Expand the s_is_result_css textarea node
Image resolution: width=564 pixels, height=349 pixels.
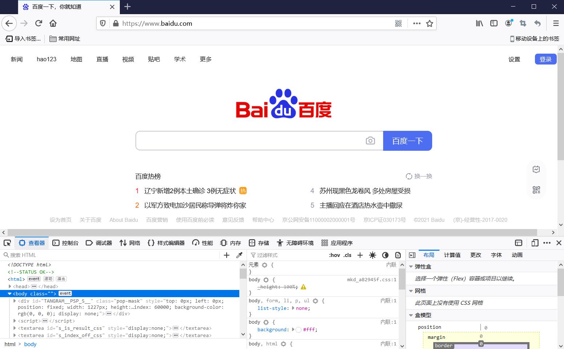pyautogui.click(x=15, y=328)
